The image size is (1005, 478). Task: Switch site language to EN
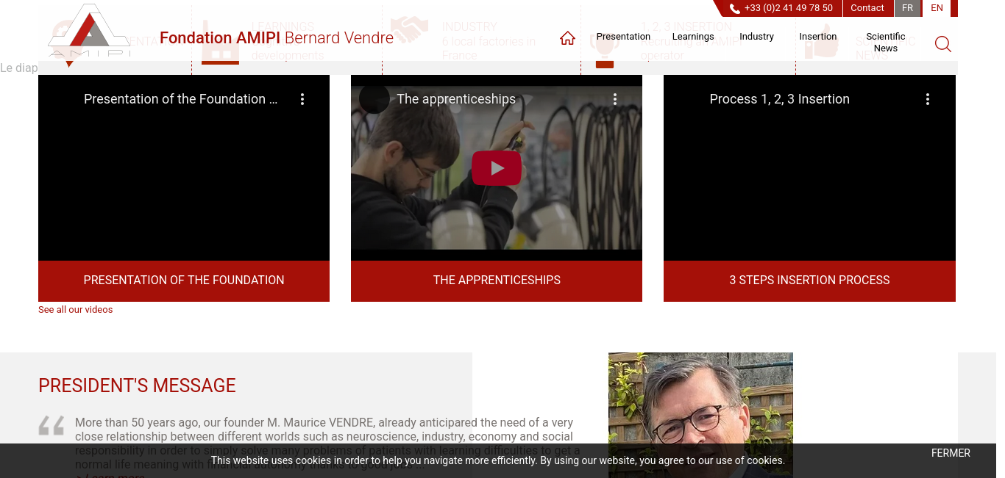coord(937,8)
